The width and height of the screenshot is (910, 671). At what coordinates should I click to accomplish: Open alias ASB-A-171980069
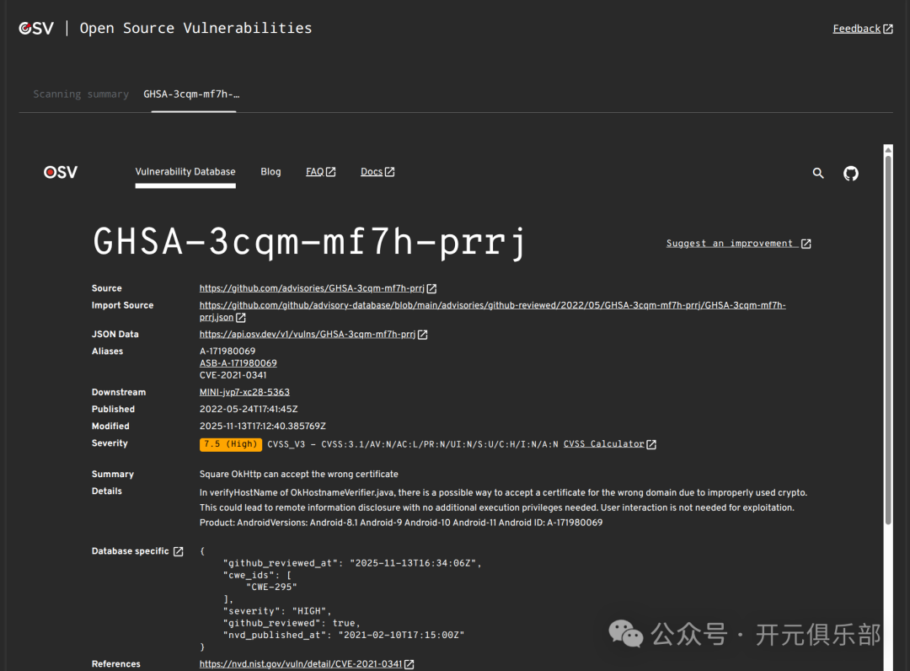[x=238, y=363]
